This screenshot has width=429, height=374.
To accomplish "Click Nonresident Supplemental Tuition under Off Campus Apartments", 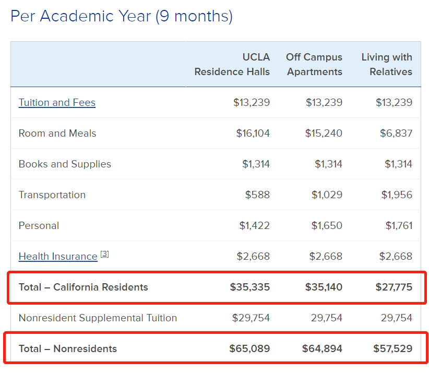I will pos(327,318).
